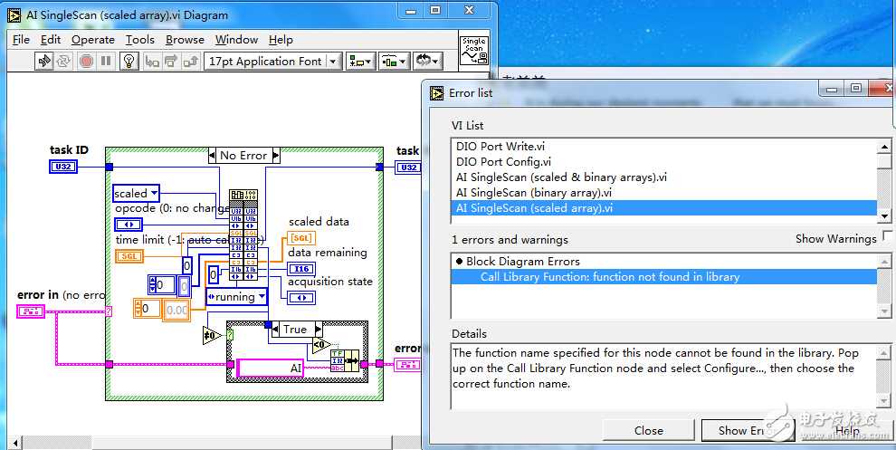This screenshot has width=896, height=450.
Task: Click the error cluster bundle node
Action: [344, 361]
